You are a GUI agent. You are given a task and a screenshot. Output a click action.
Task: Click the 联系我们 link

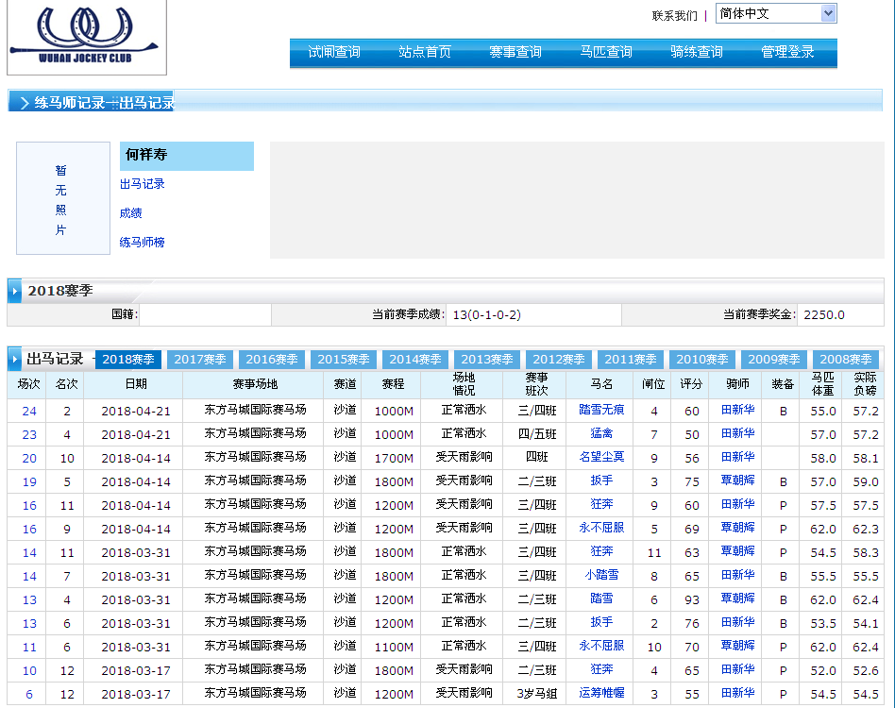674,16
